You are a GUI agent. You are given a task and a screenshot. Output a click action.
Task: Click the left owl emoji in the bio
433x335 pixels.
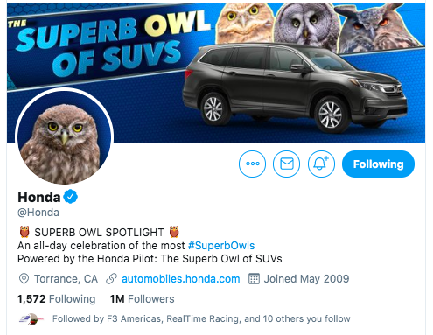[x=24, y=232]
